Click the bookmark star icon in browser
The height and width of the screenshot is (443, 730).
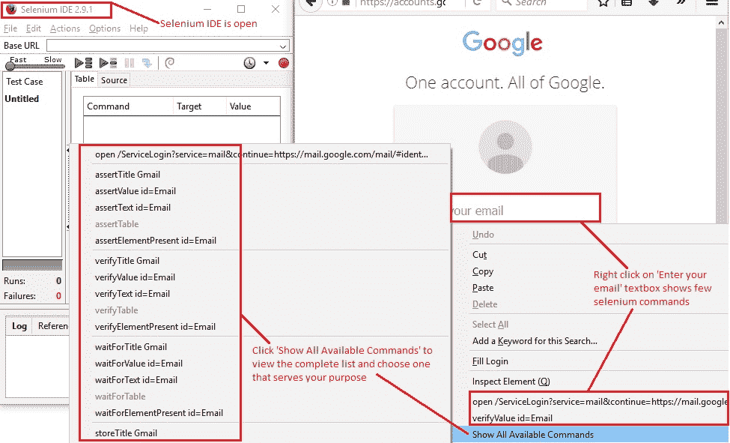click(603, 4)
